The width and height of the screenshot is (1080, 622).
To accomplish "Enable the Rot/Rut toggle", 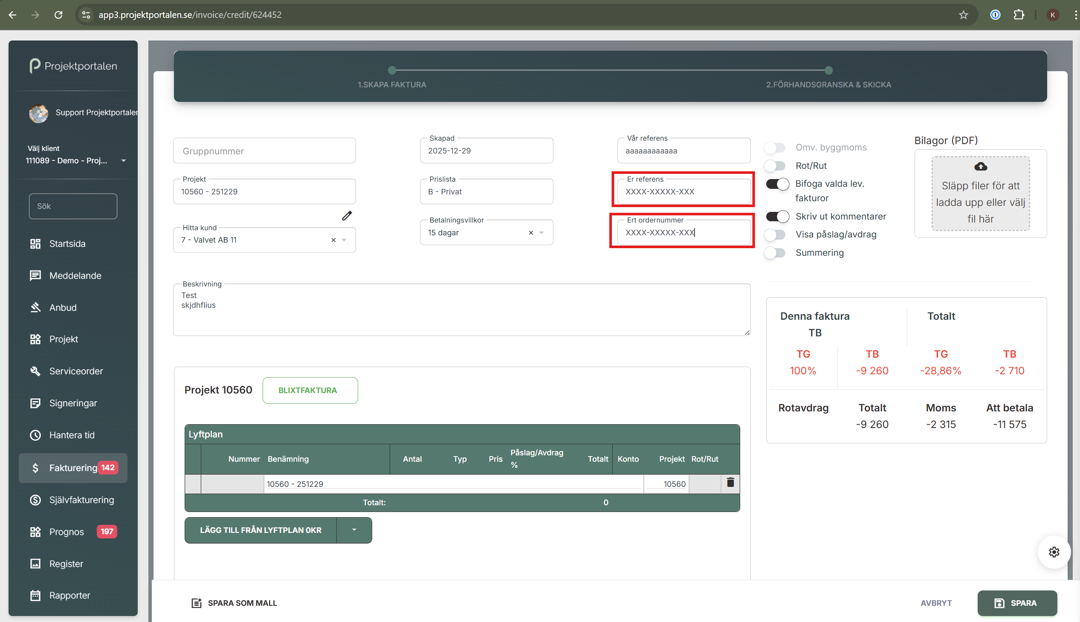I will click(x=775, y=166).
